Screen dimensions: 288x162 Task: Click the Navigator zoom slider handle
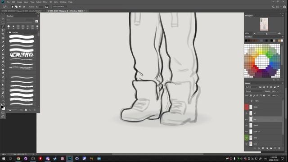click(267, 34)
